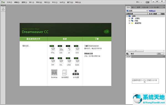
Task: Open the 站点(S) menu
Action: [x=62, y=2]
